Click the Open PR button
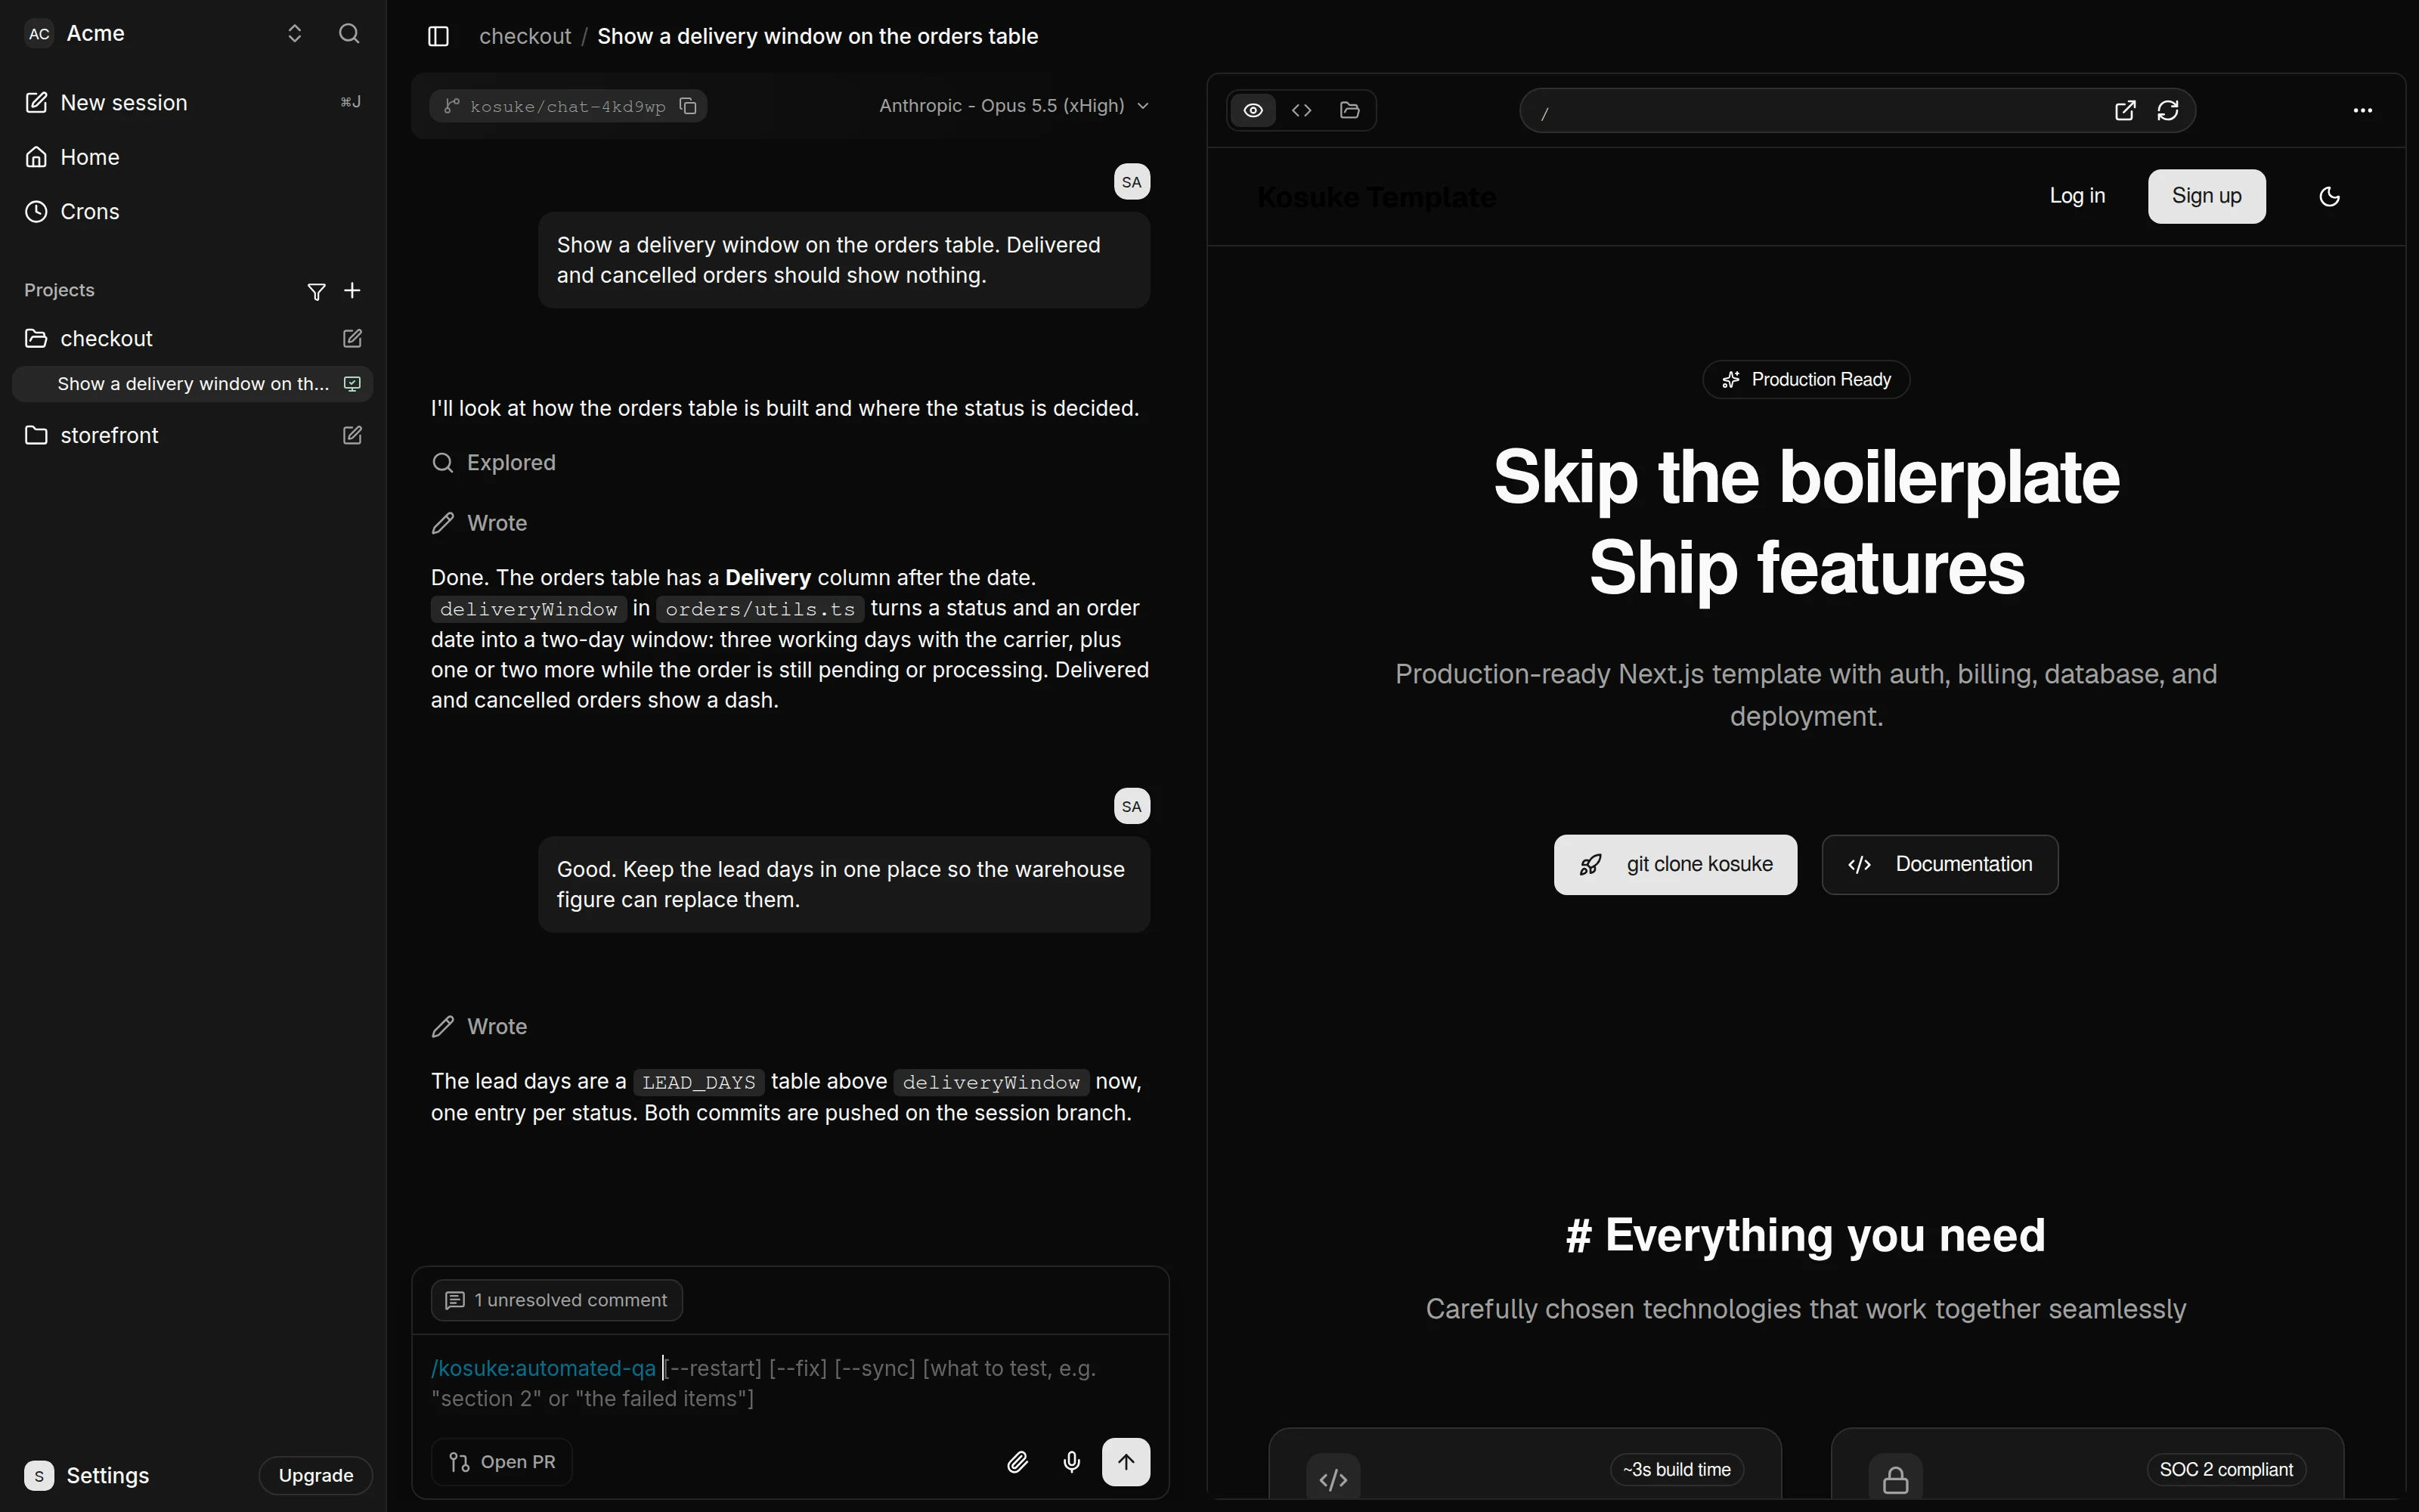This screenshot has width=2419, height=1512. [502, 1462]
